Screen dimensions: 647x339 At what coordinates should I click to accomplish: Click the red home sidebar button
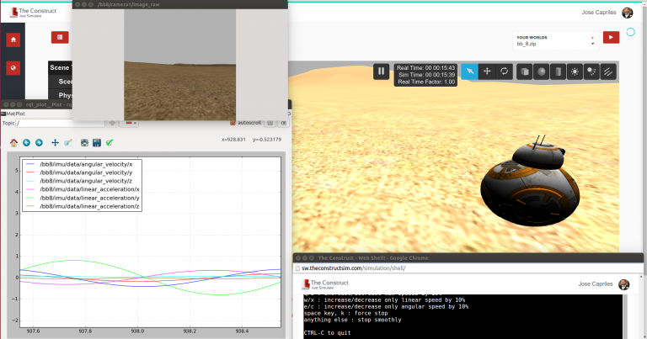coord(13,39)
